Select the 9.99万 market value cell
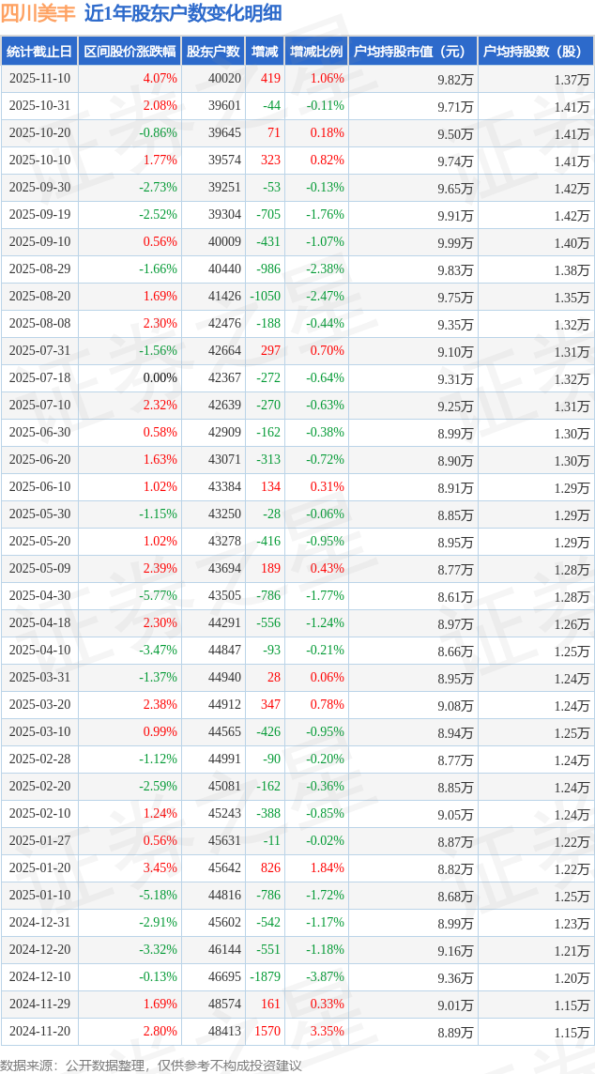This screenshot has width=595, height=1074. 455,242
